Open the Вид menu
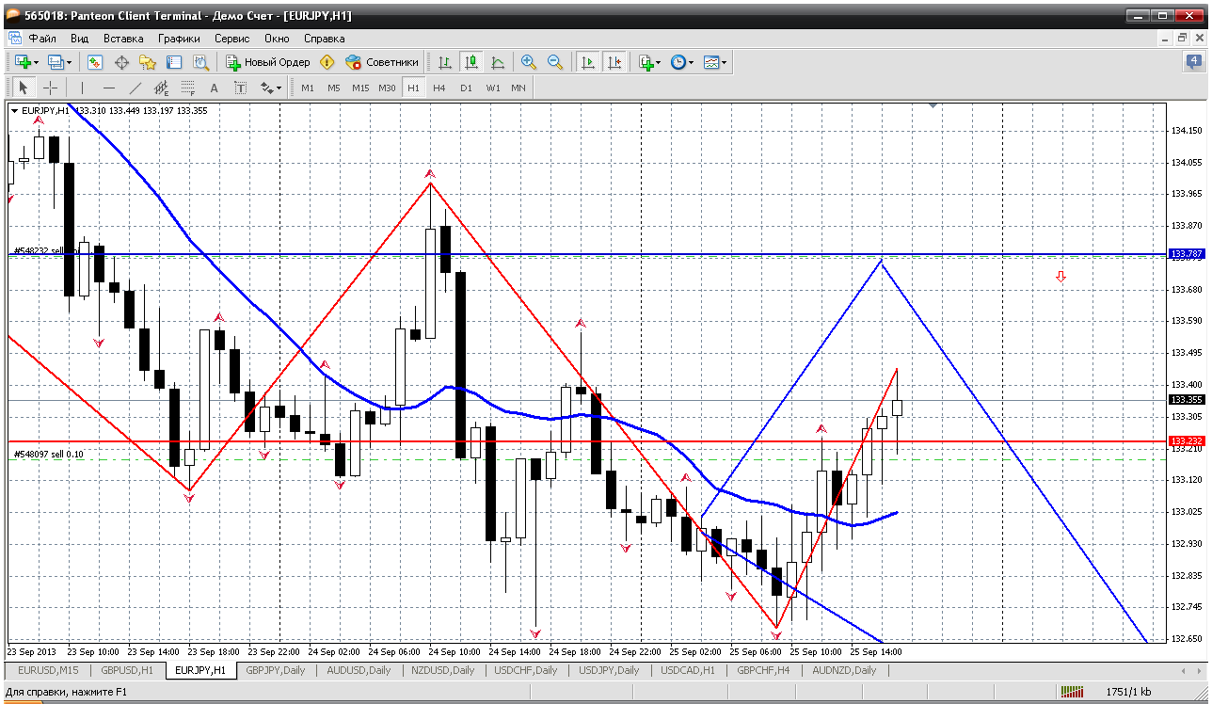This screenshot has width=1212, height=704. click(x=80, y=39)
